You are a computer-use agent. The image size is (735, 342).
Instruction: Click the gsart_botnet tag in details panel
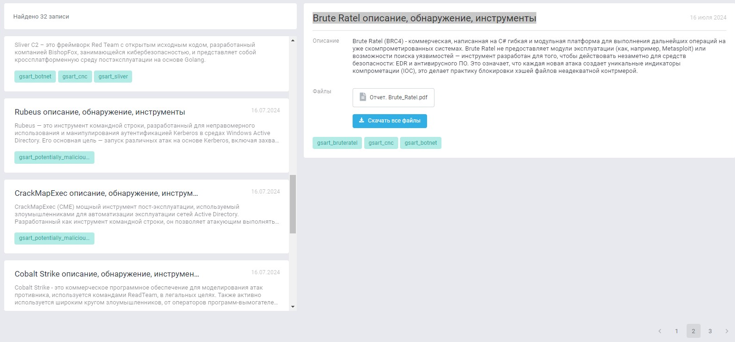pyautogui.click(x=421, y=143)
